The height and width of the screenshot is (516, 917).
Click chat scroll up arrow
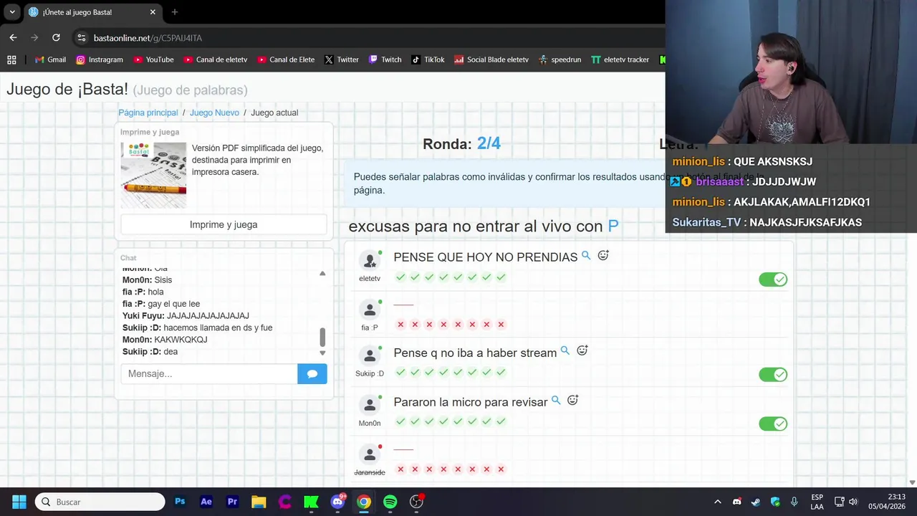pos(322,273)
